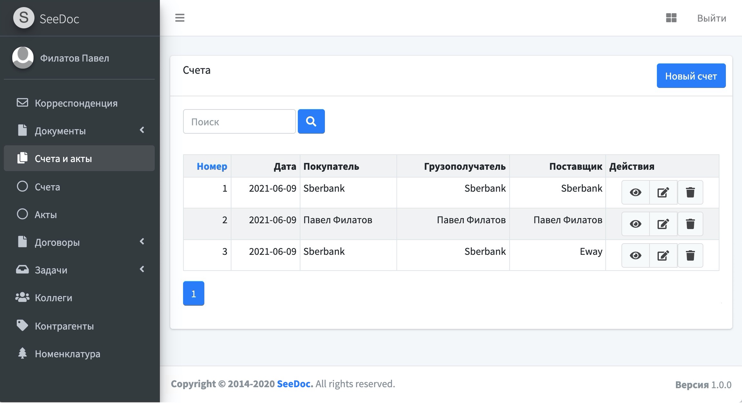Click the Новый счет button
The width and height of the screenshot is (742, 403).
point(691,76)
